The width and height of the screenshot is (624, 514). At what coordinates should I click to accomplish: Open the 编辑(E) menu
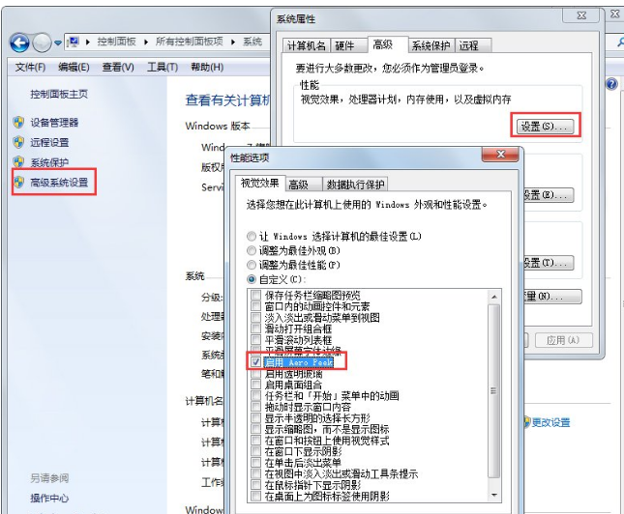pos(74,68)
